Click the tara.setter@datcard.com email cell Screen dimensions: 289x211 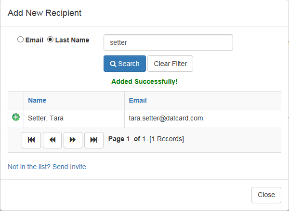point(203,119)
